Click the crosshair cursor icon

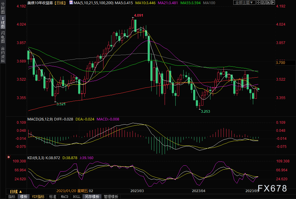[259, 2]
